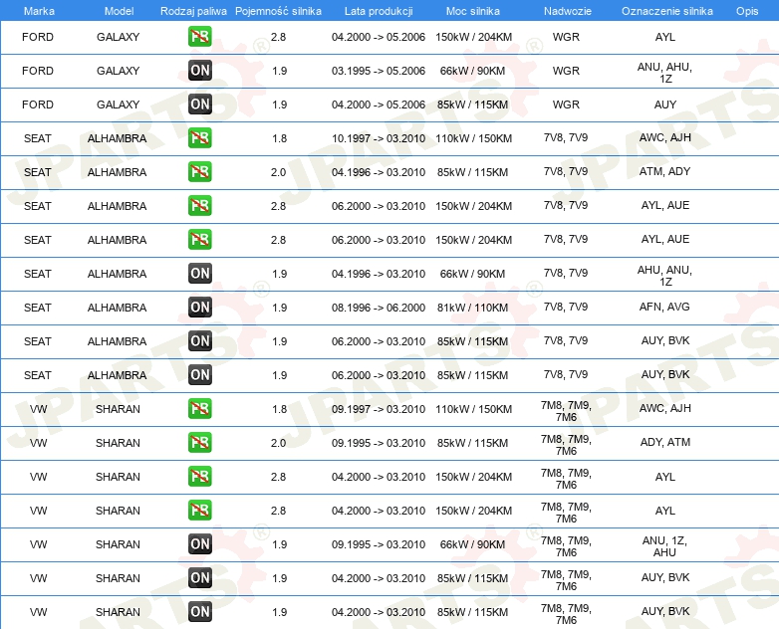
Task: Click the ON diesel icon for Alhambra 81kW
Action: (199, 308)
